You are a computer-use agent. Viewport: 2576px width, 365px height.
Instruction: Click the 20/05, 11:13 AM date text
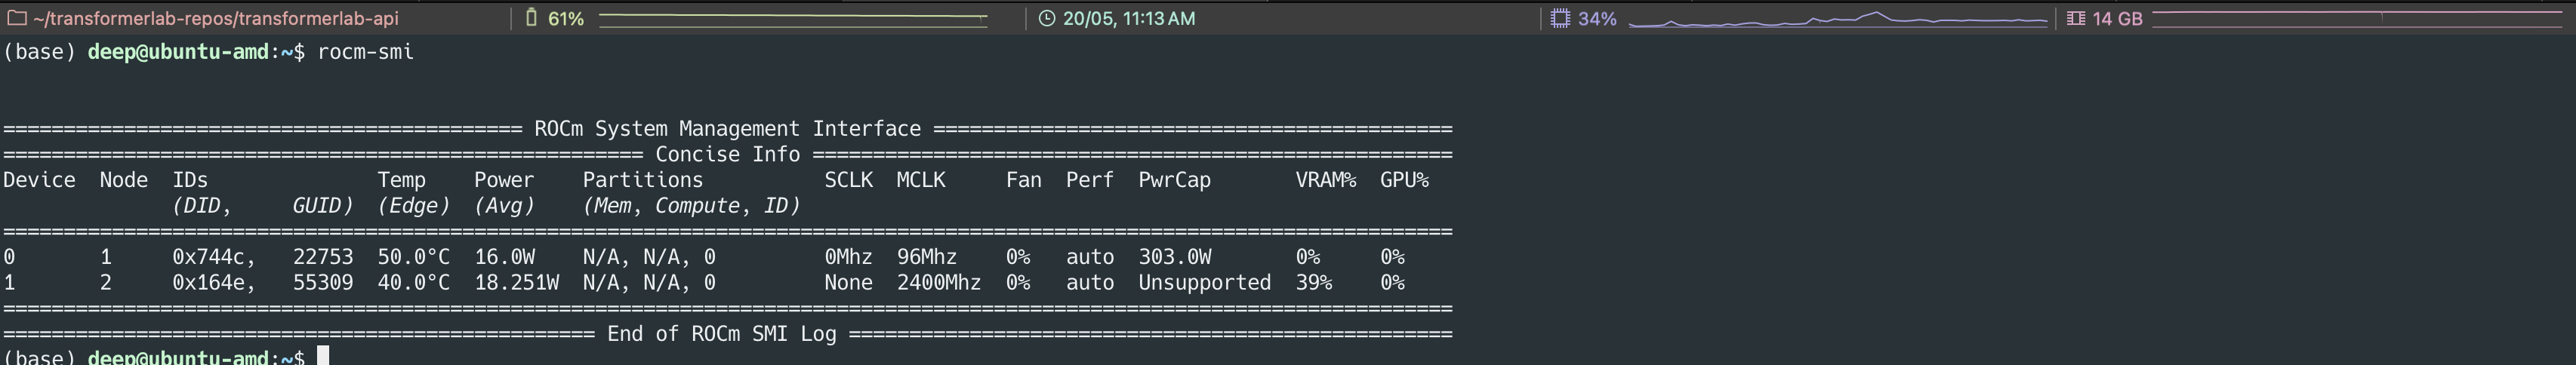1129,18
